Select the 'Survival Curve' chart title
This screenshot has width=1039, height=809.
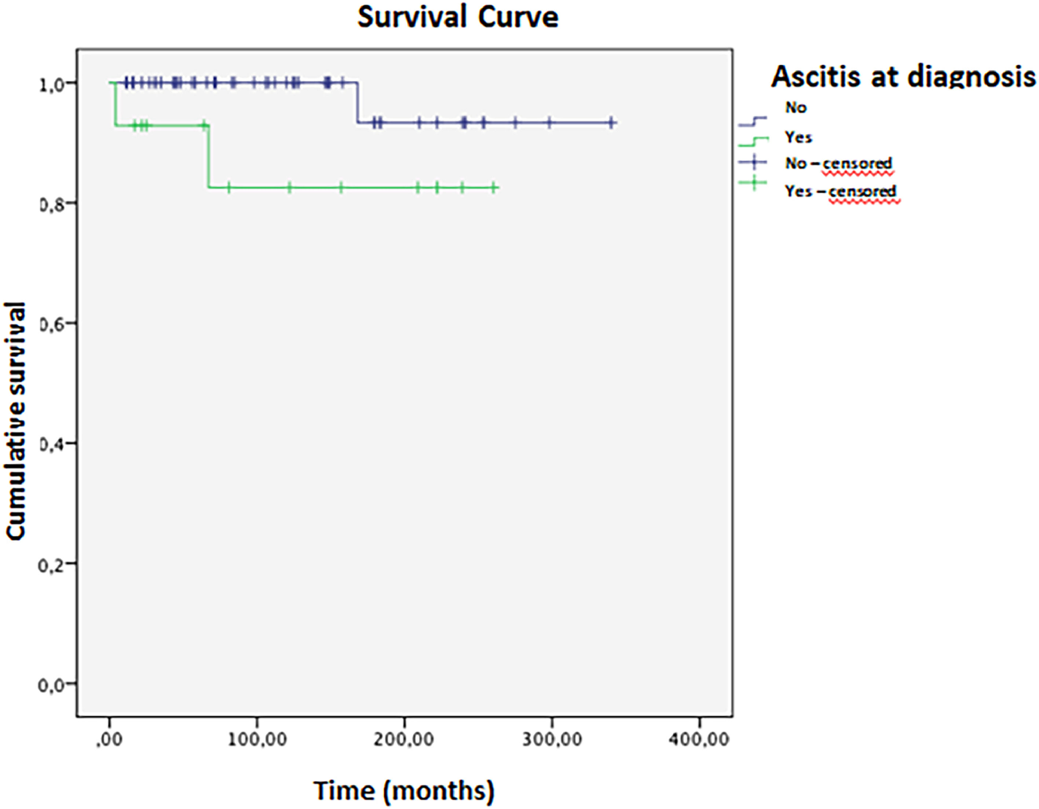click(x=458, y=18)
